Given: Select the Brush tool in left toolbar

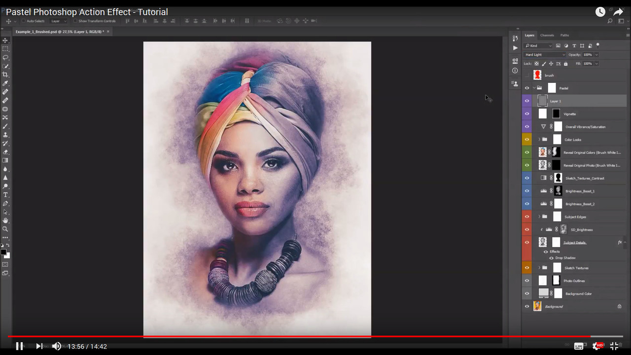Looking at the screenshot, I should pos(5,126).
